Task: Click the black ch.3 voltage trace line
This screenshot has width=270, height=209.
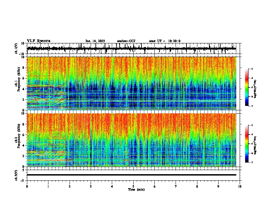Action: click(132, 175)
